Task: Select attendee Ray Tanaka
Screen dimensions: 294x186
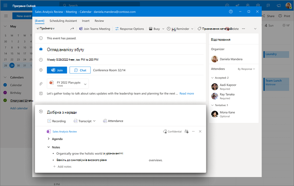Action: coord(223,96)
